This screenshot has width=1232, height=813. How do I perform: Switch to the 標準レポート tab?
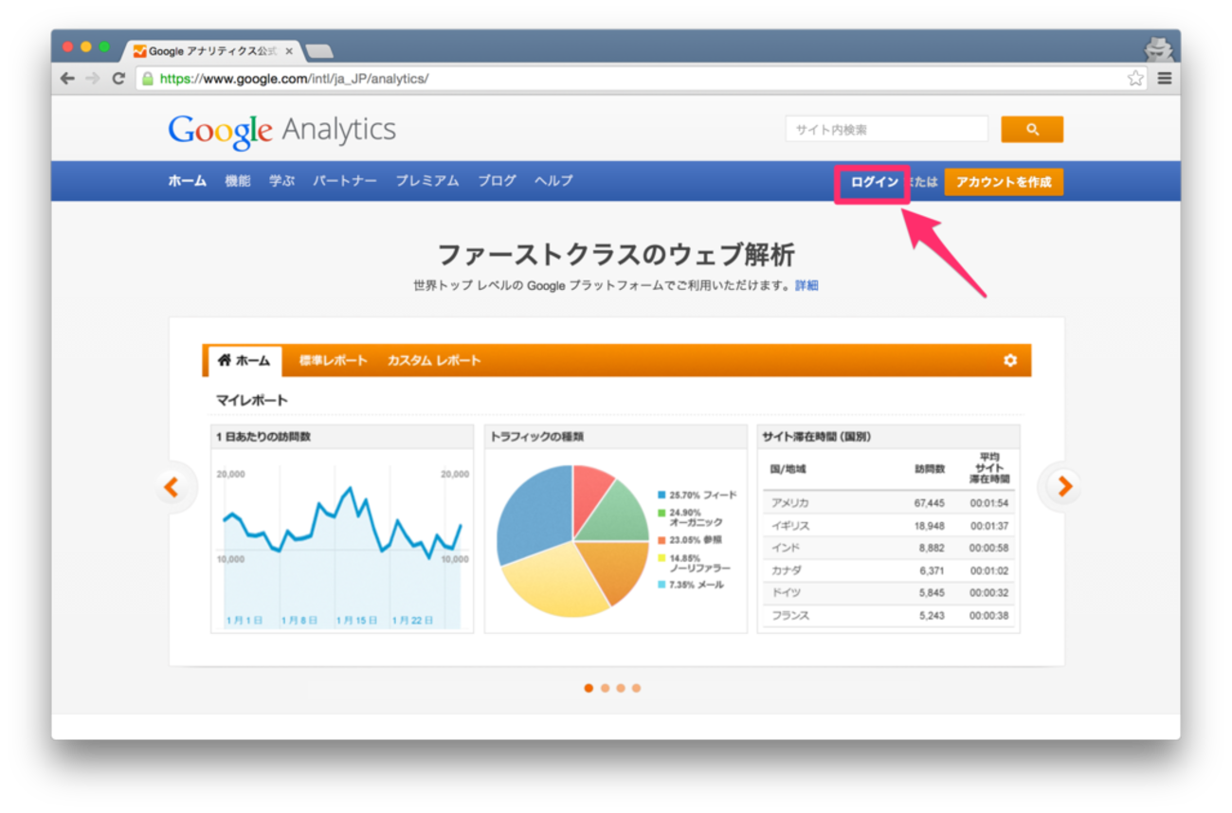(x=333, y=361)
